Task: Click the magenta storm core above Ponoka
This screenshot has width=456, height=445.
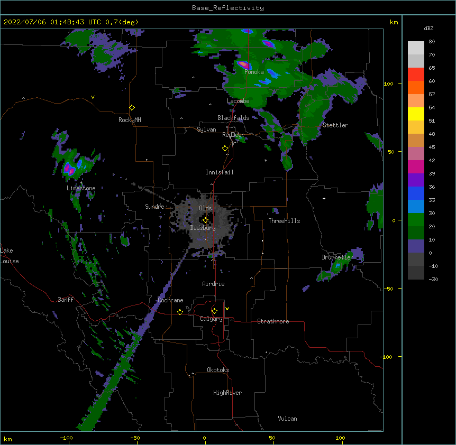Action: [x=243, y=64]
